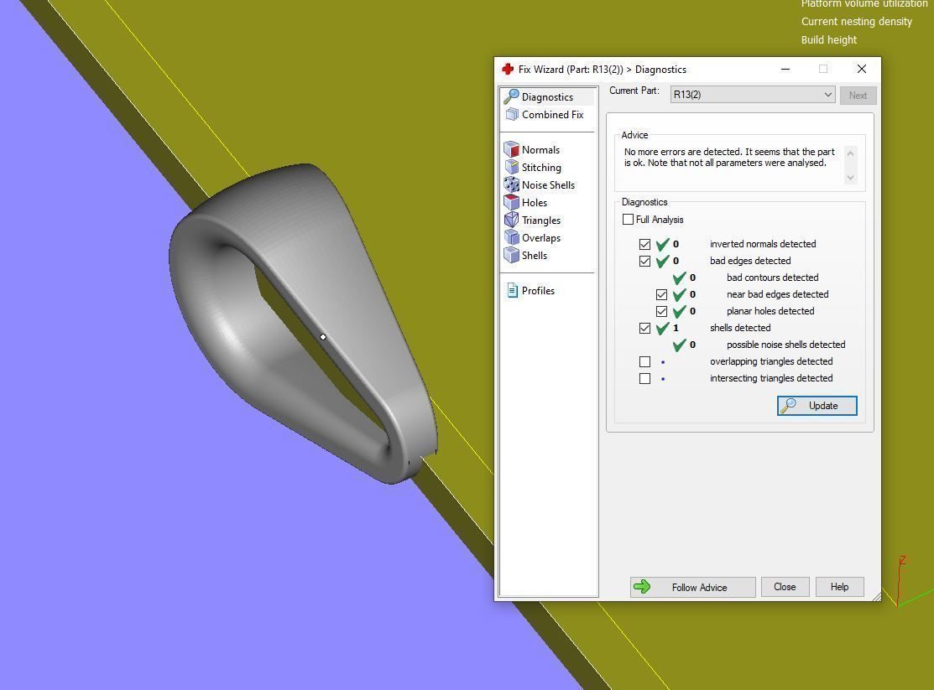
Task: Close the Fix Wizard window
Action: (x=861, y=69)
